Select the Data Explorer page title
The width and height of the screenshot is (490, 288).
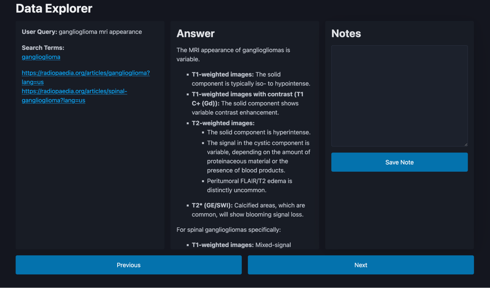pos(53,8)
